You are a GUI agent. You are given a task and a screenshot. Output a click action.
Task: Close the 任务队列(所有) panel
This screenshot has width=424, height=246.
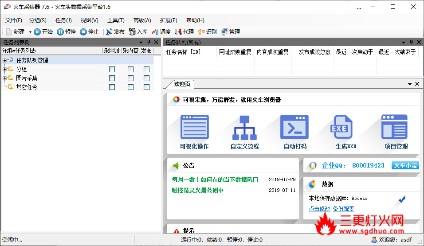[x=419, y=42]
